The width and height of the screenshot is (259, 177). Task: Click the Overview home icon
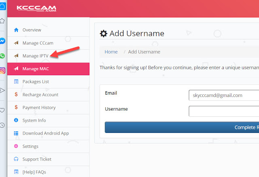click(16, 30)
